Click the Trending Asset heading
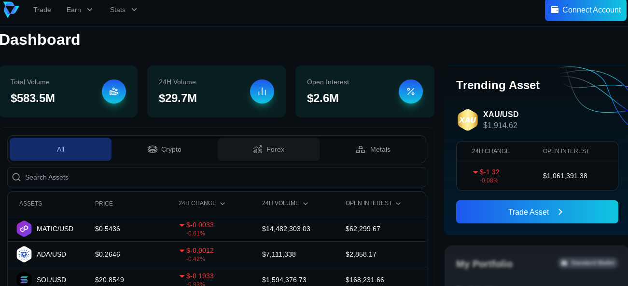The image size is (628, 286). coord(498,85)
